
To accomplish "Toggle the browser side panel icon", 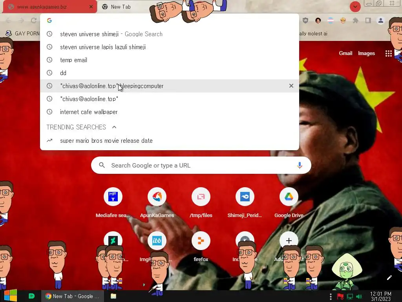I will [368, 20].
